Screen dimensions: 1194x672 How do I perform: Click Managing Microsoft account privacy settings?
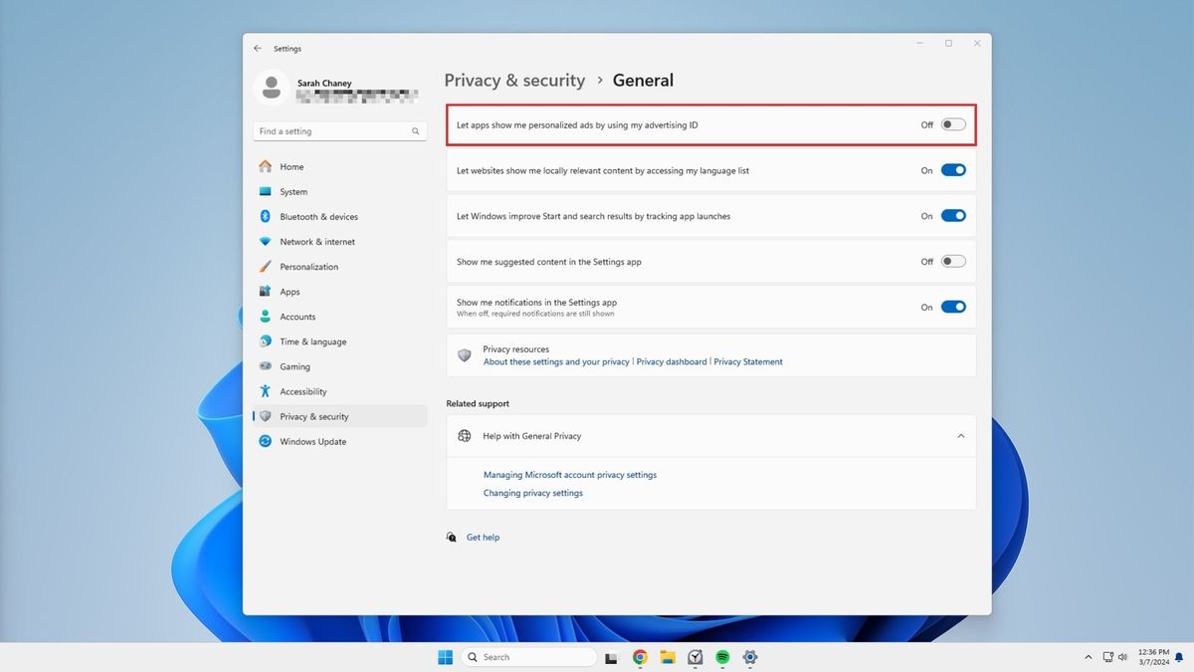pos(569,475)
